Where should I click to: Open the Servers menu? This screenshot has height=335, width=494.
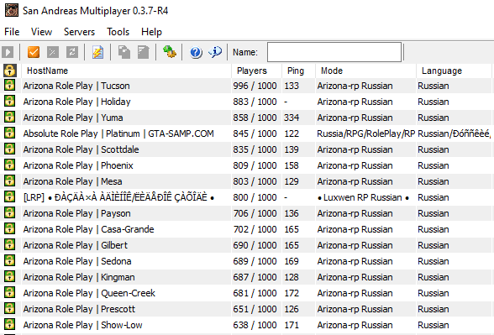tap(79, 32)
